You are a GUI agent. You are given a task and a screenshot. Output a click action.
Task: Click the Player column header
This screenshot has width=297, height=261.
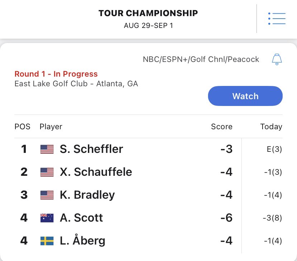[51, 127]
